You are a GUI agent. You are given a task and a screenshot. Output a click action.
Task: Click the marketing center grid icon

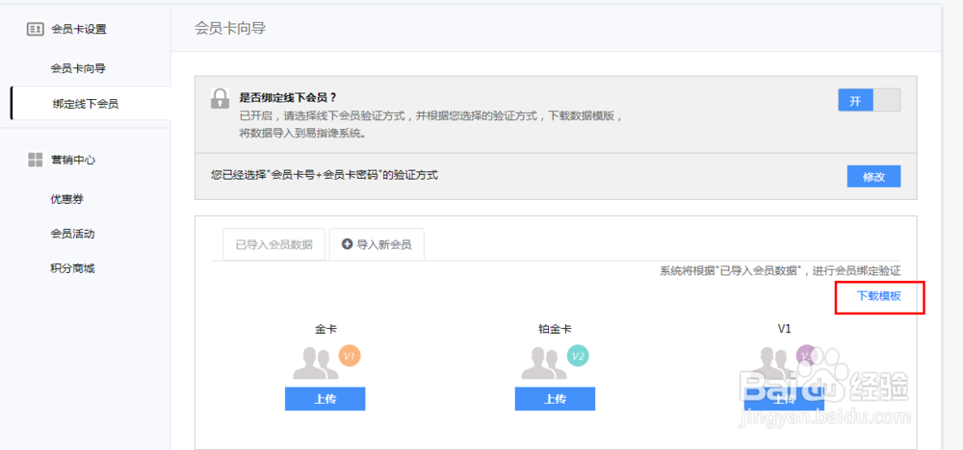click(x=35, y=160)
